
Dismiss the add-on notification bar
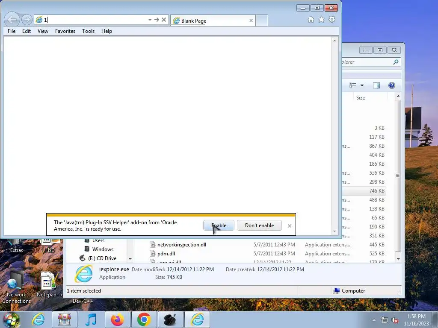click(290, 226)
